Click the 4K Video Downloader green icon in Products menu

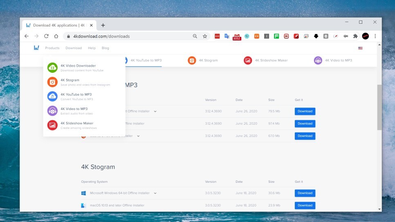click(52, 67)
